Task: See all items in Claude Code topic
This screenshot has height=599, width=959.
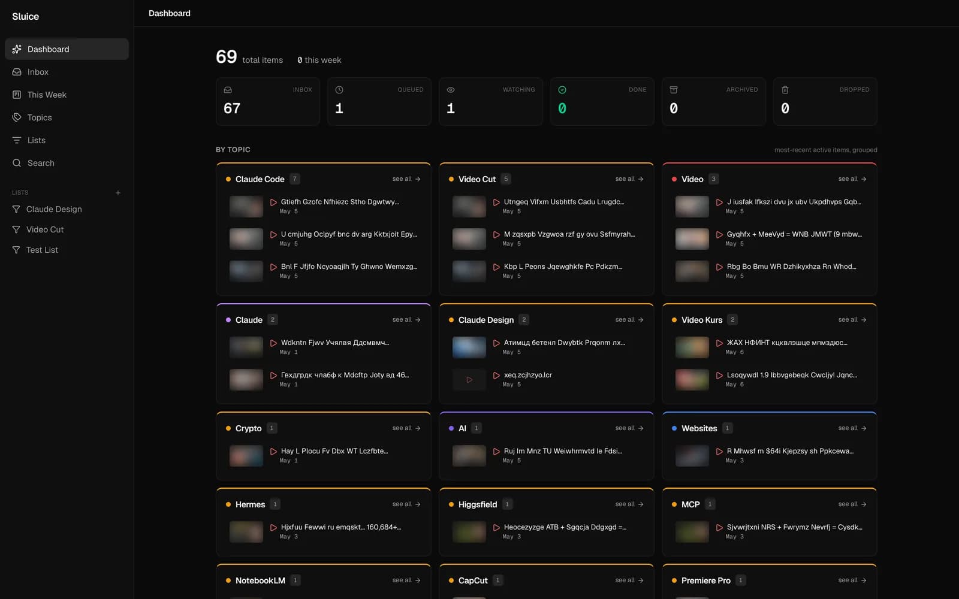Action: point(406,179)
